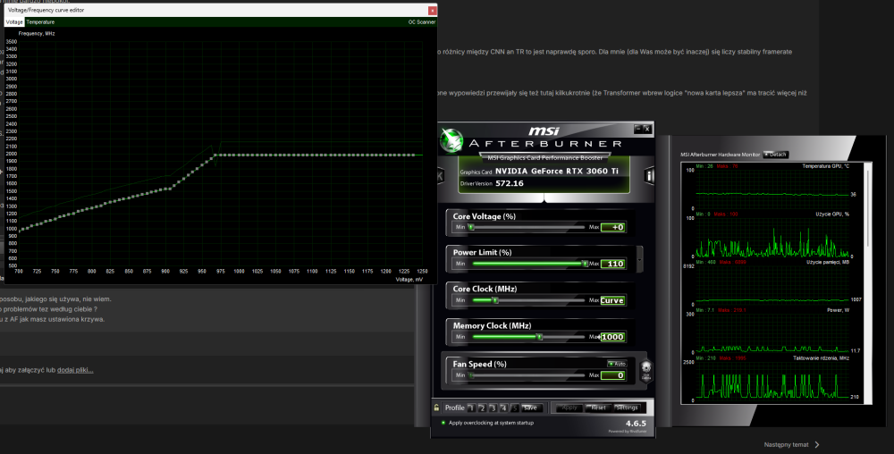Switch to the Temperature tab in curve editor
The height and width of the screenshot is (454, 894).
click(38, 21)
